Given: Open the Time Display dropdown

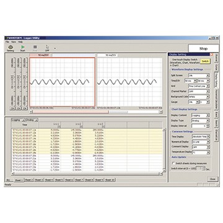Looking at the screenshot, I should tap(201, 136).
